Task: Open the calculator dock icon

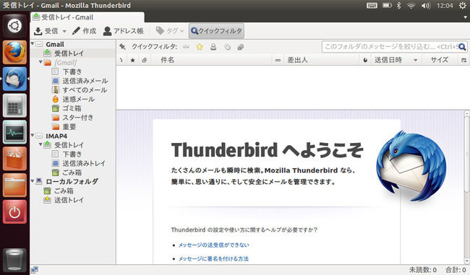Action: (14, 105)
